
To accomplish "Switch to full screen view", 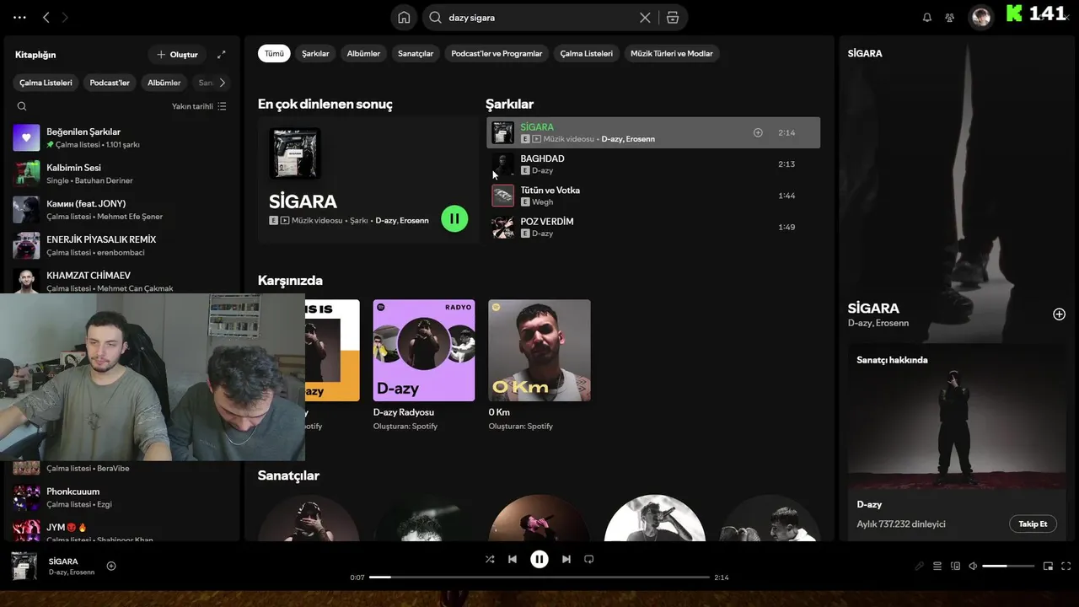I will click(x=1066, y=566).
